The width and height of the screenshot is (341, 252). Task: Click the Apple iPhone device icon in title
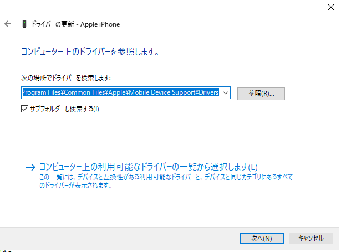click(x=24, y=24)
